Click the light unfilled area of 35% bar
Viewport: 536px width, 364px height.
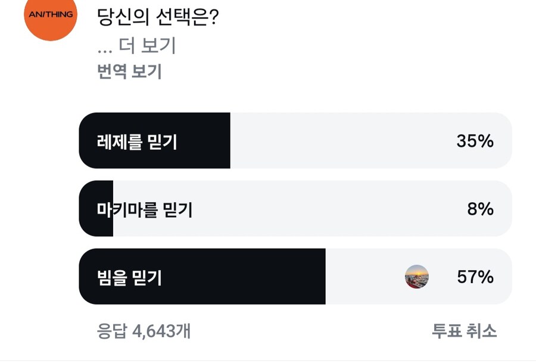click(x=339, y=142)
